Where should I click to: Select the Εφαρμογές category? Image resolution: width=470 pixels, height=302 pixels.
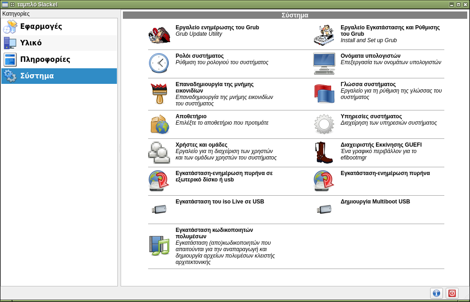point(41,27)
